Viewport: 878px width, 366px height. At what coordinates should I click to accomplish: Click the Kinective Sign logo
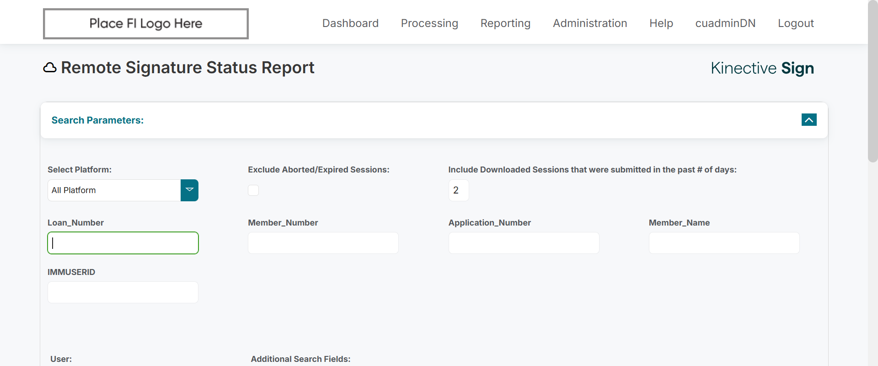pos(762,68)
